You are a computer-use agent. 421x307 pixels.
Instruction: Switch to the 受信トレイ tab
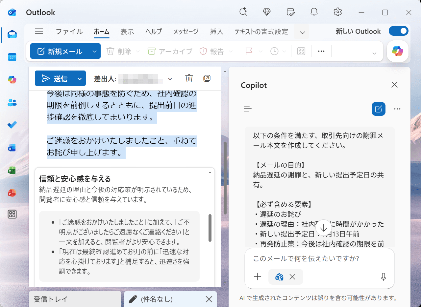75,299
